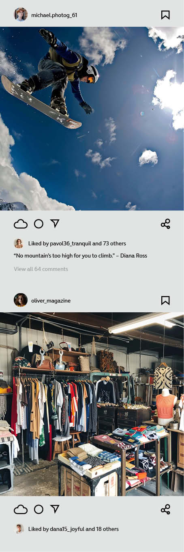Open pavol36_tranquil's profile from likes line
The width and height of the screenshot is (184, 552).
click(71, 244)
